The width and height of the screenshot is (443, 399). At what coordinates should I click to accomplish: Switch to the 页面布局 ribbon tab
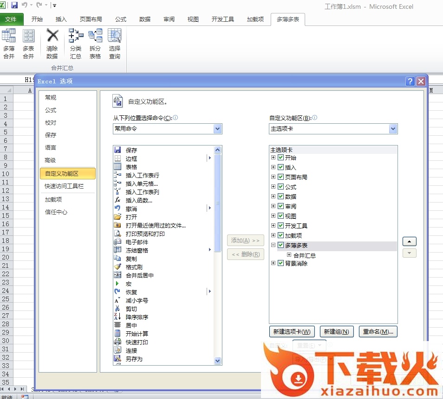(x=91, y=19)
